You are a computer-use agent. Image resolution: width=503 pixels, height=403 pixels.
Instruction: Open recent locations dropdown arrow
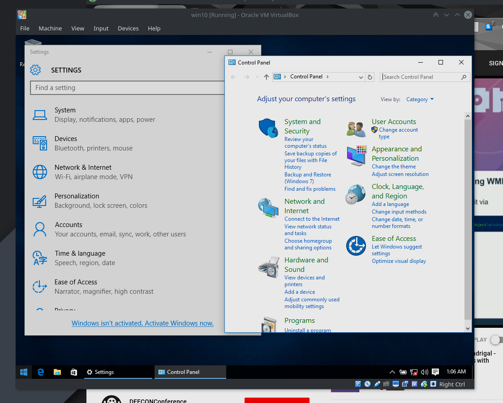257,77
